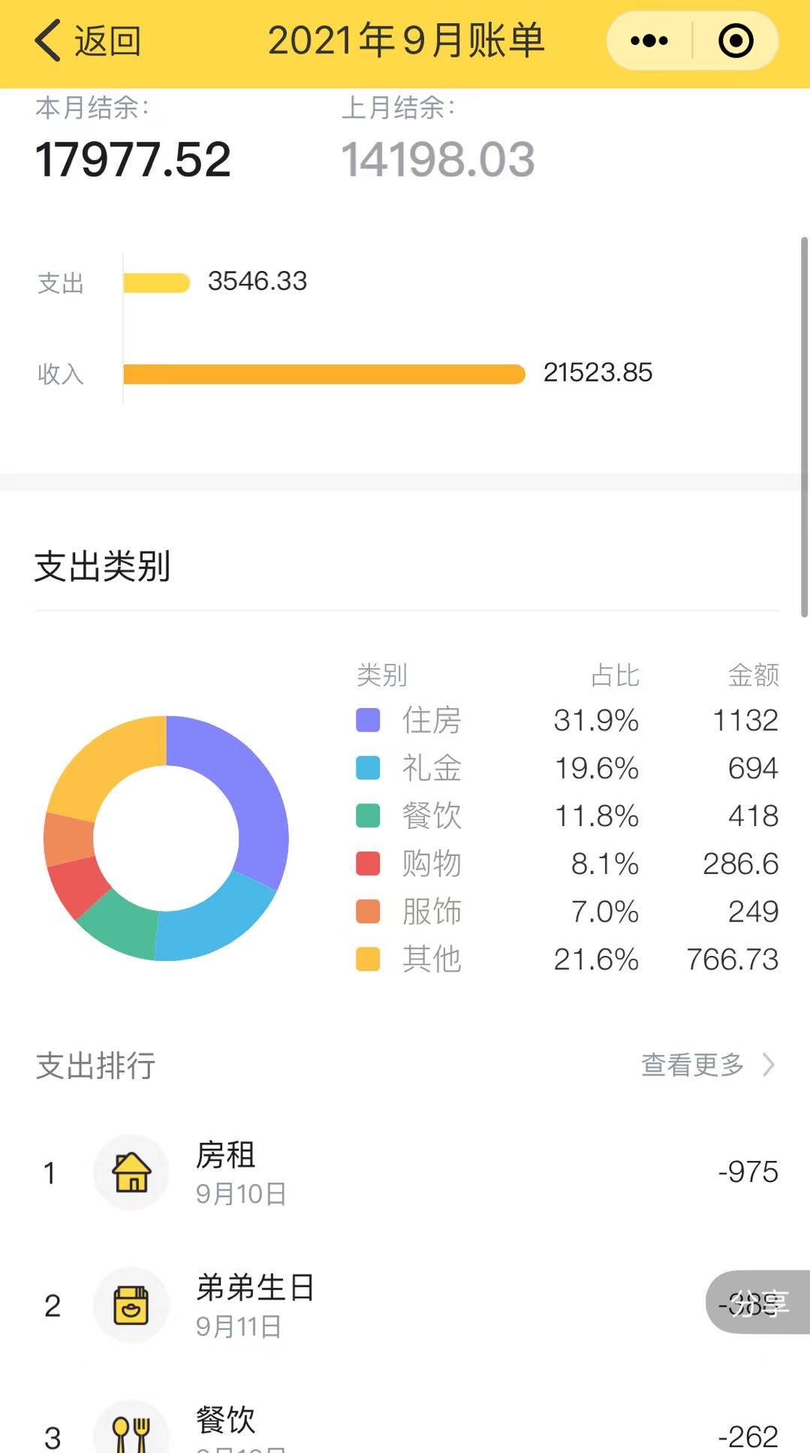Tap the -262 expense amount
This screenshot has width=810, height=1453.
[x=748, y=1436]
